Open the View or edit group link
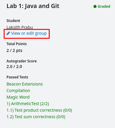Image resolution: width=115 pixels, height=128 pixels. tap(27, 33)
